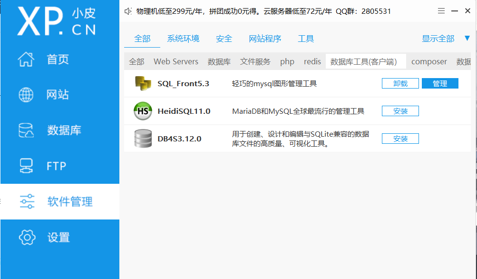Click 卸载 button for SQL_Front5.3
The width and height of the screenshot is (477, 279).
(x=400, y=83)
